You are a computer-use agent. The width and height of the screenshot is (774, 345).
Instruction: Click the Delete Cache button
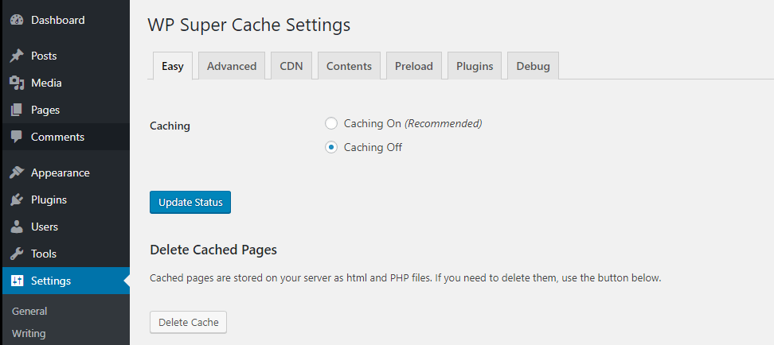(x=189, y=322)
